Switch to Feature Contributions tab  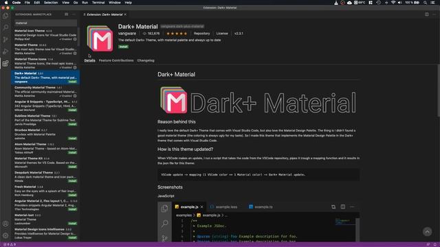116,60
